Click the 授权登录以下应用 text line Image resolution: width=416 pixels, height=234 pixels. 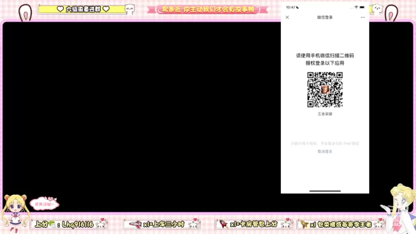click(324, 63)
